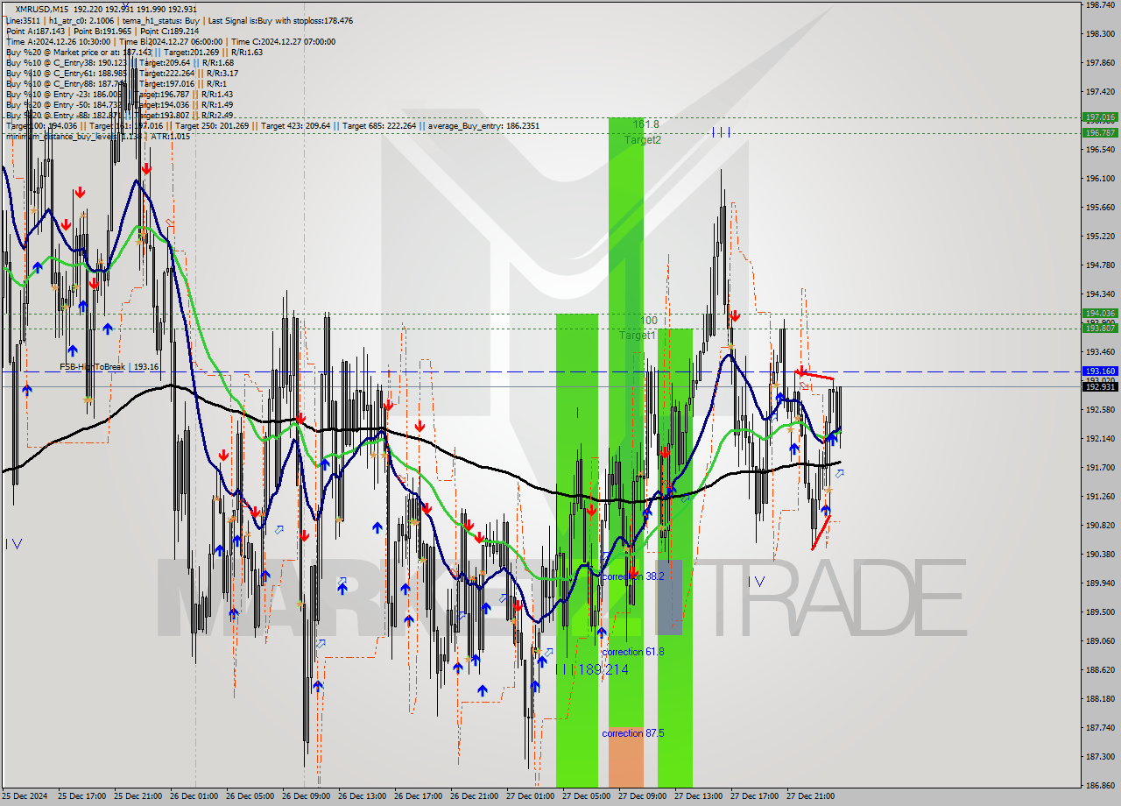Click the 'correction 61.8' label
Image resolution: width=1121 pixels, height=806 pixels.
click(x=633, y=652)
